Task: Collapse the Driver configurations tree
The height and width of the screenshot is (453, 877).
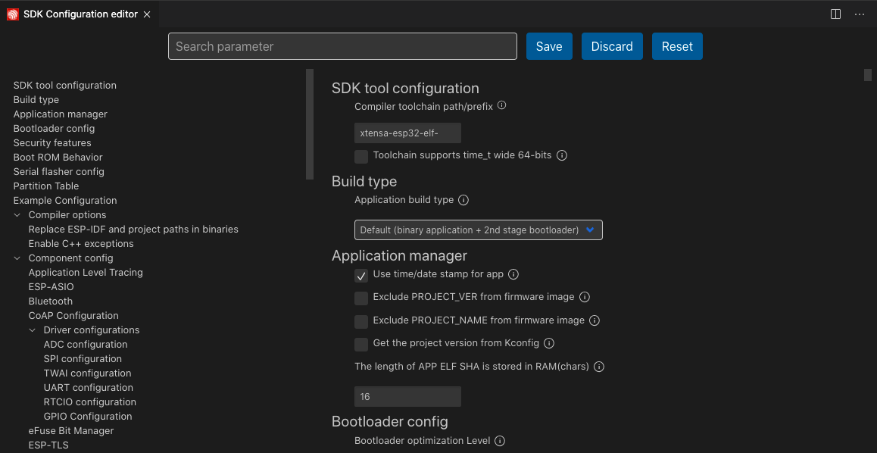Action: click(x=32, y=330)
